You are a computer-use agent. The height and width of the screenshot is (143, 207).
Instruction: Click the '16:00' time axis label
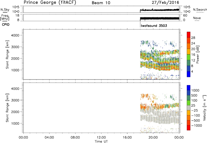click(x=127, y=138)
